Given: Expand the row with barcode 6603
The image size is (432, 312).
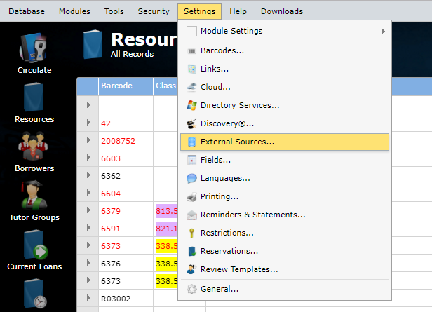Looking at the screenshot, I should 88,158.
